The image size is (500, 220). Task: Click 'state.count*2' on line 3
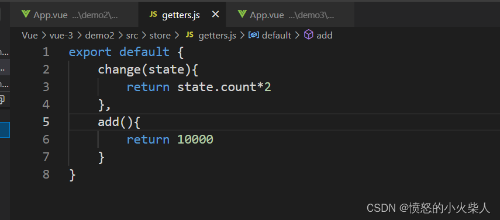pos(224,87)
